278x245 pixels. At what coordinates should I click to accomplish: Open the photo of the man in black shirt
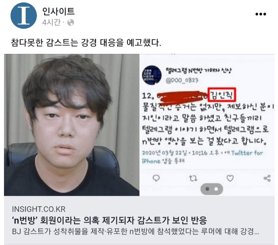[x=72, y=125]
